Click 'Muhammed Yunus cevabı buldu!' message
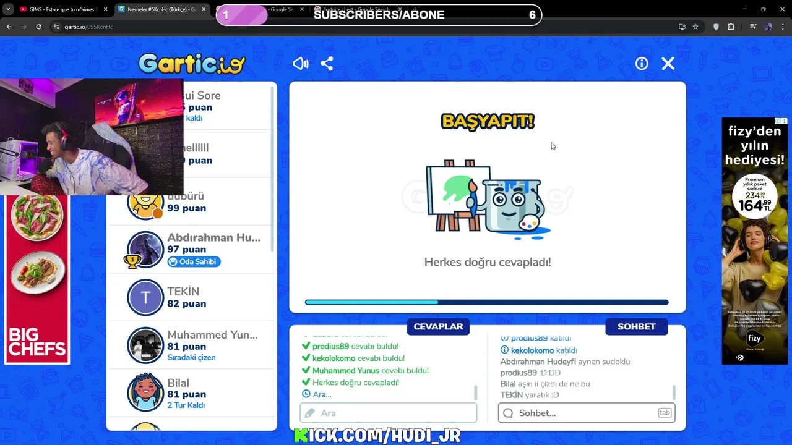The image size is (792, 445). coord(370,371)
